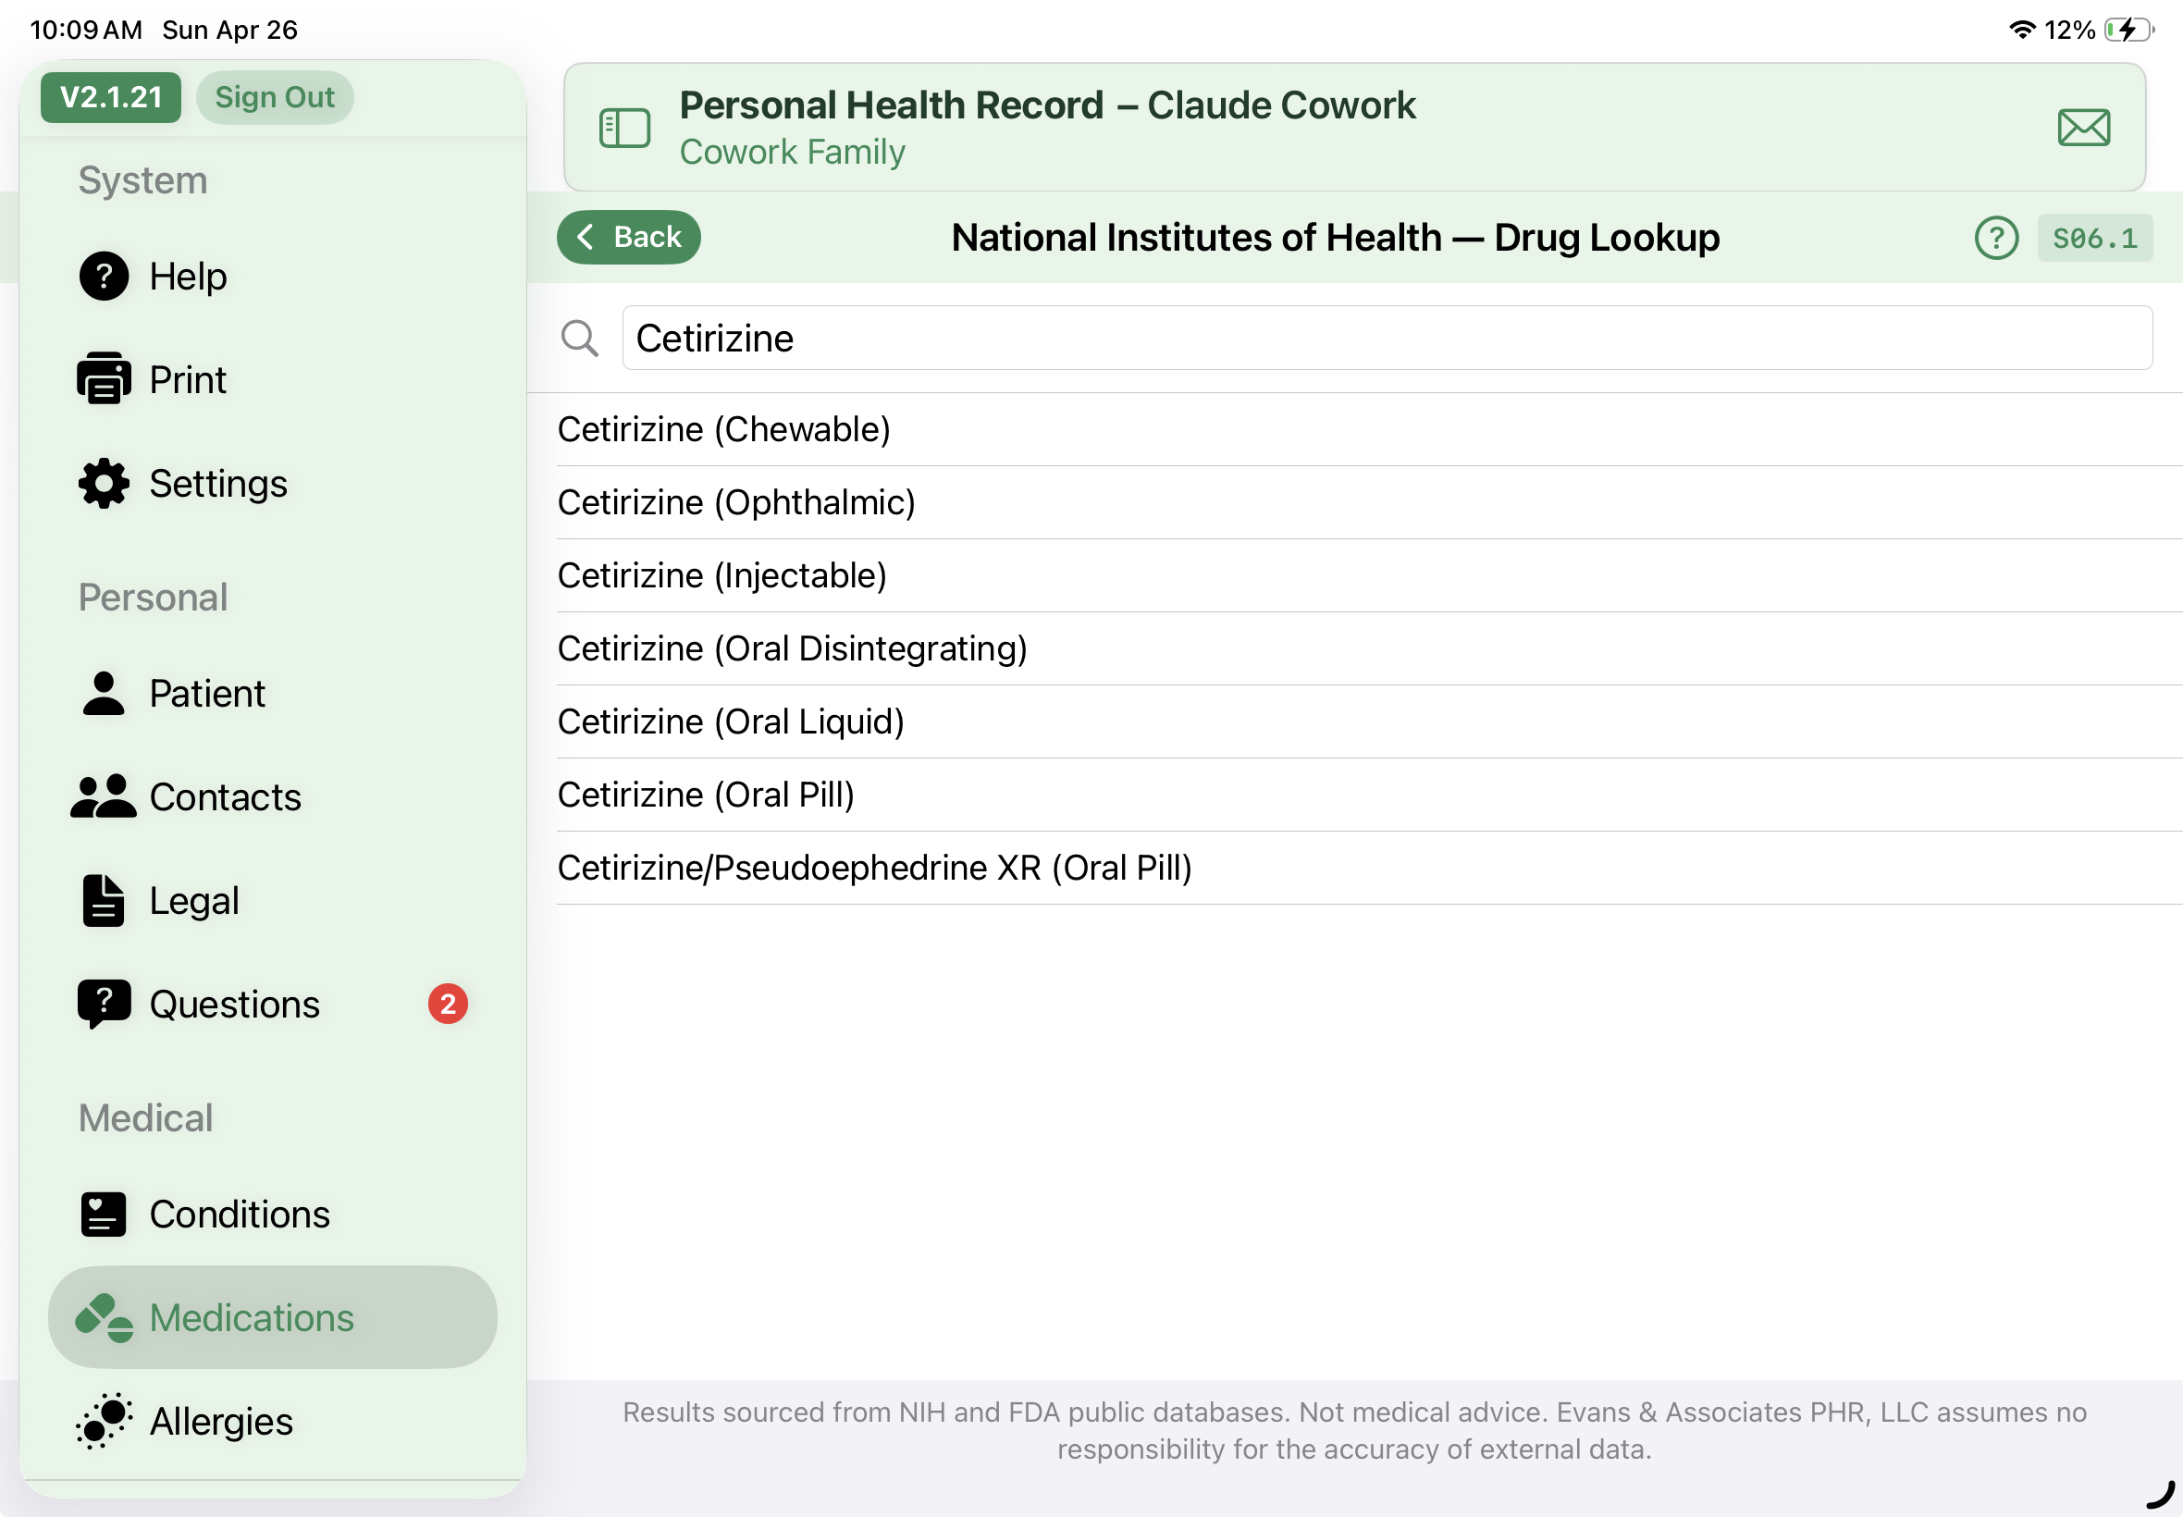Screen dimensions: 2183x1517
Task: Select Cetirizine (Oral Liquid) result
Action: point(1368,722)
